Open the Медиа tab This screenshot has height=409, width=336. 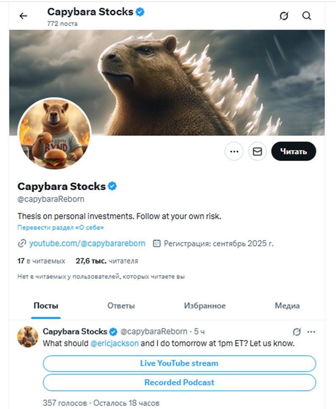click(x=287, y=306)
